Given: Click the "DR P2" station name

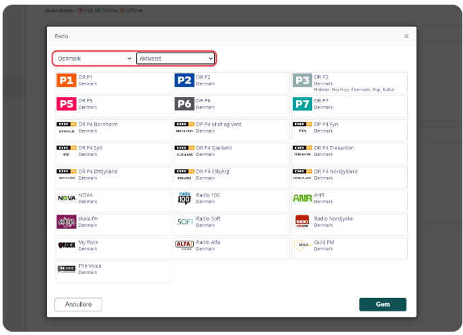Looking at the screenshot, I should [203, 77].
